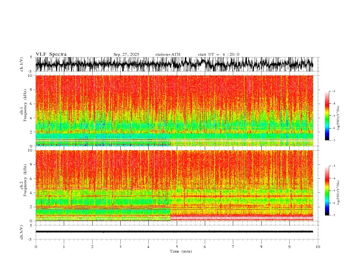Click the time axis tick "0"
The width and height of the screenshot is (358, 277).
coord(36,247)
